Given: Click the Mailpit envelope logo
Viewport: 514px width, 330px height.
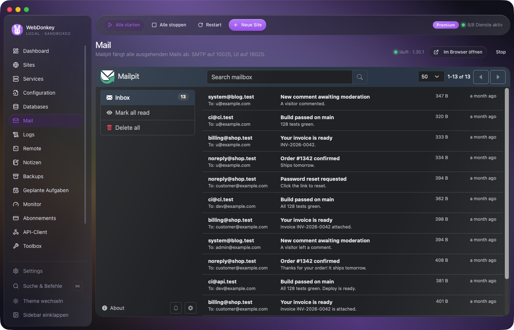Looking at the screenshot, I should click(108, 77).
